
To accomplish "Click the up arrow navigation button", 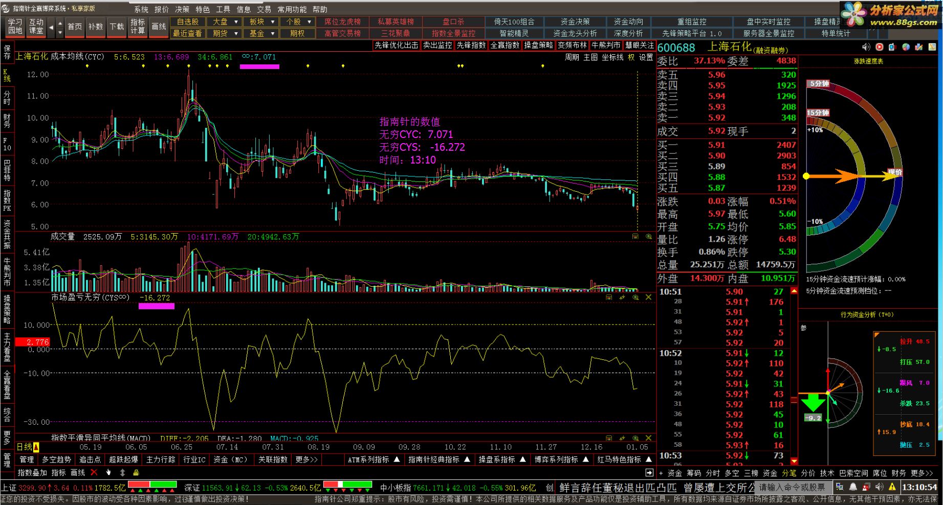I will 60,22.
